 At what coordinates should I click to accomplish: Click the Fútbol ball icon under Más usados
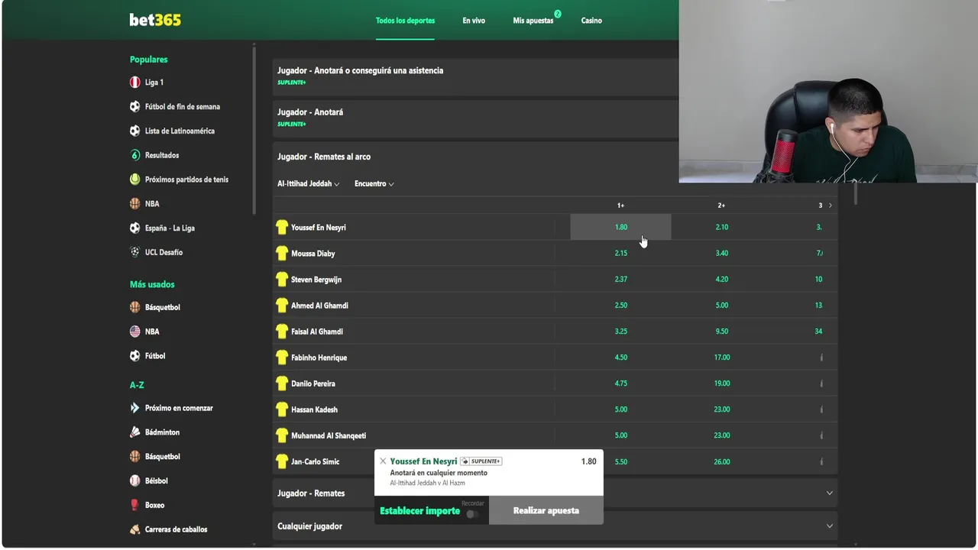pyautogui.click(x=135, y=356)
